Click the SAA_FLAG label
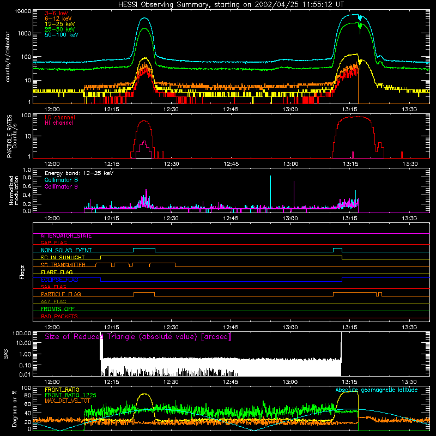Viewport: 436px width, 436px height. click(x=53, y=287)
